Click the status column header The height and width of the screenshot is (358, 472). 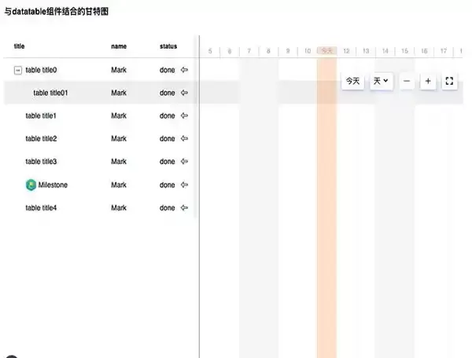pyautogui.click(x=168, y=46)
